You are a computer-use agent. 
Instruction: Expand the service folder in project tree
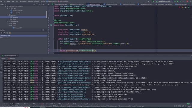tap(9, 19)
